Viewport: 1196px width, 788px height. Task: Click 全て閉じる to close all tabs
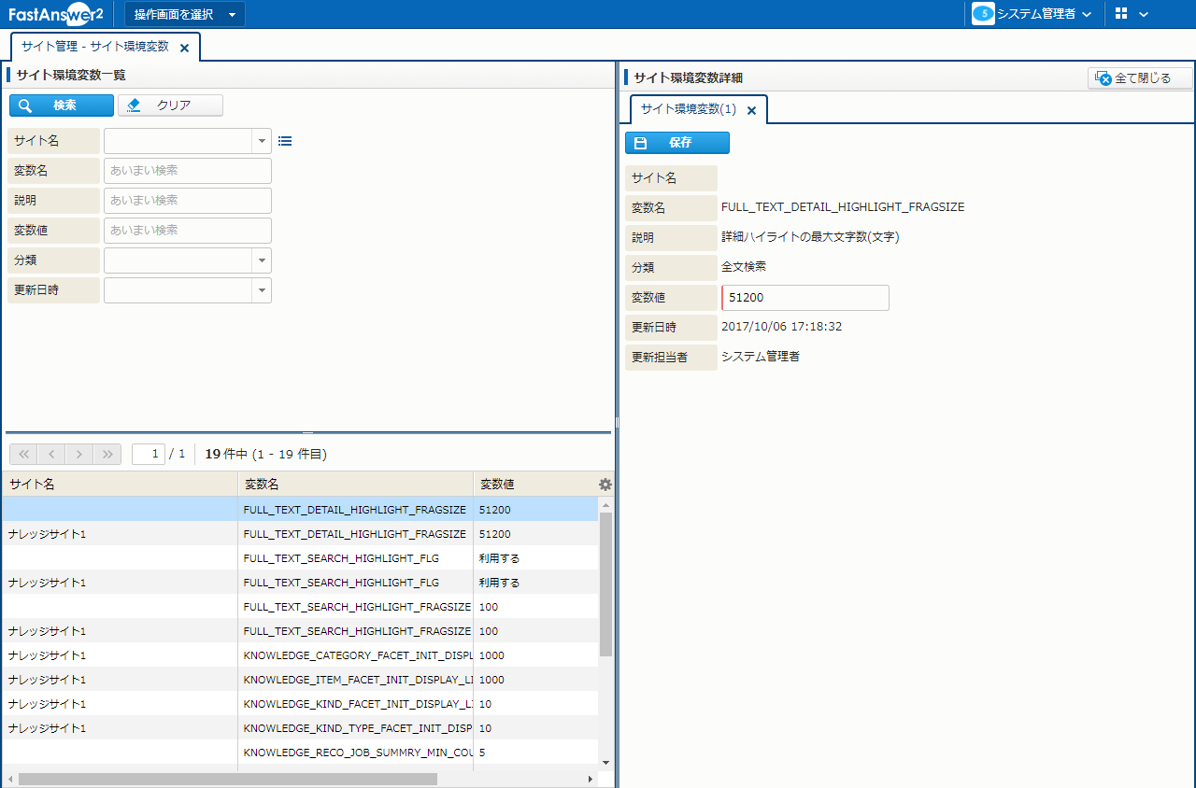pos(1140,78)
